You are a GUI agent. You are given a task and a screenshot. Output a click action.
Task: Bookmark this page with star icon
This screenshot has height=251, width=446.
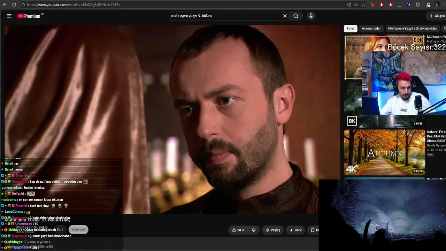tap(363, 5)
